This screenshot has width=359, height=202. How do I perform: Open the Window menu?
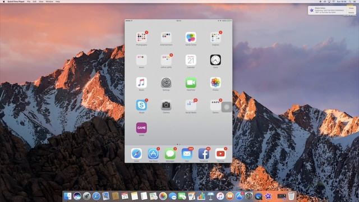(49, 1)
